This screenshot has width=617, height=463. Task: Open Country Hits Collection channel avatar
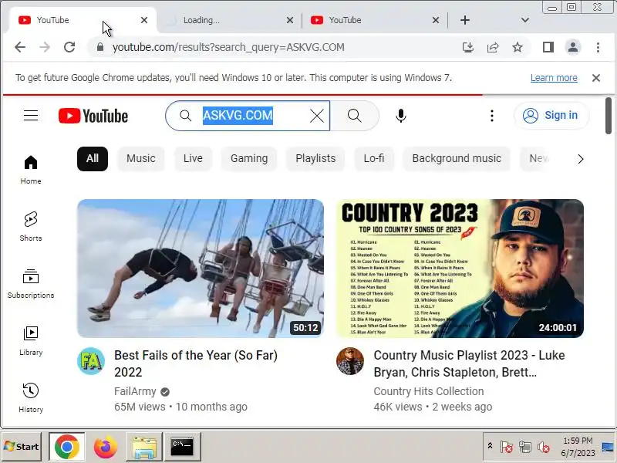tap(350, 361)
